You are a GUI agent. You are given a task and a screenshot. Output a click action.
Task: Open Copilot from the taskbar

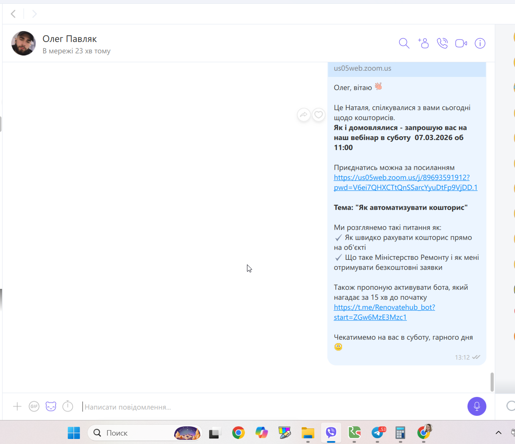pos(262,433)
